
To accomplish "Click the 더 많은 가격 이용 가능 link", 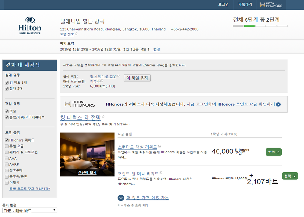I will pos(148,198).
